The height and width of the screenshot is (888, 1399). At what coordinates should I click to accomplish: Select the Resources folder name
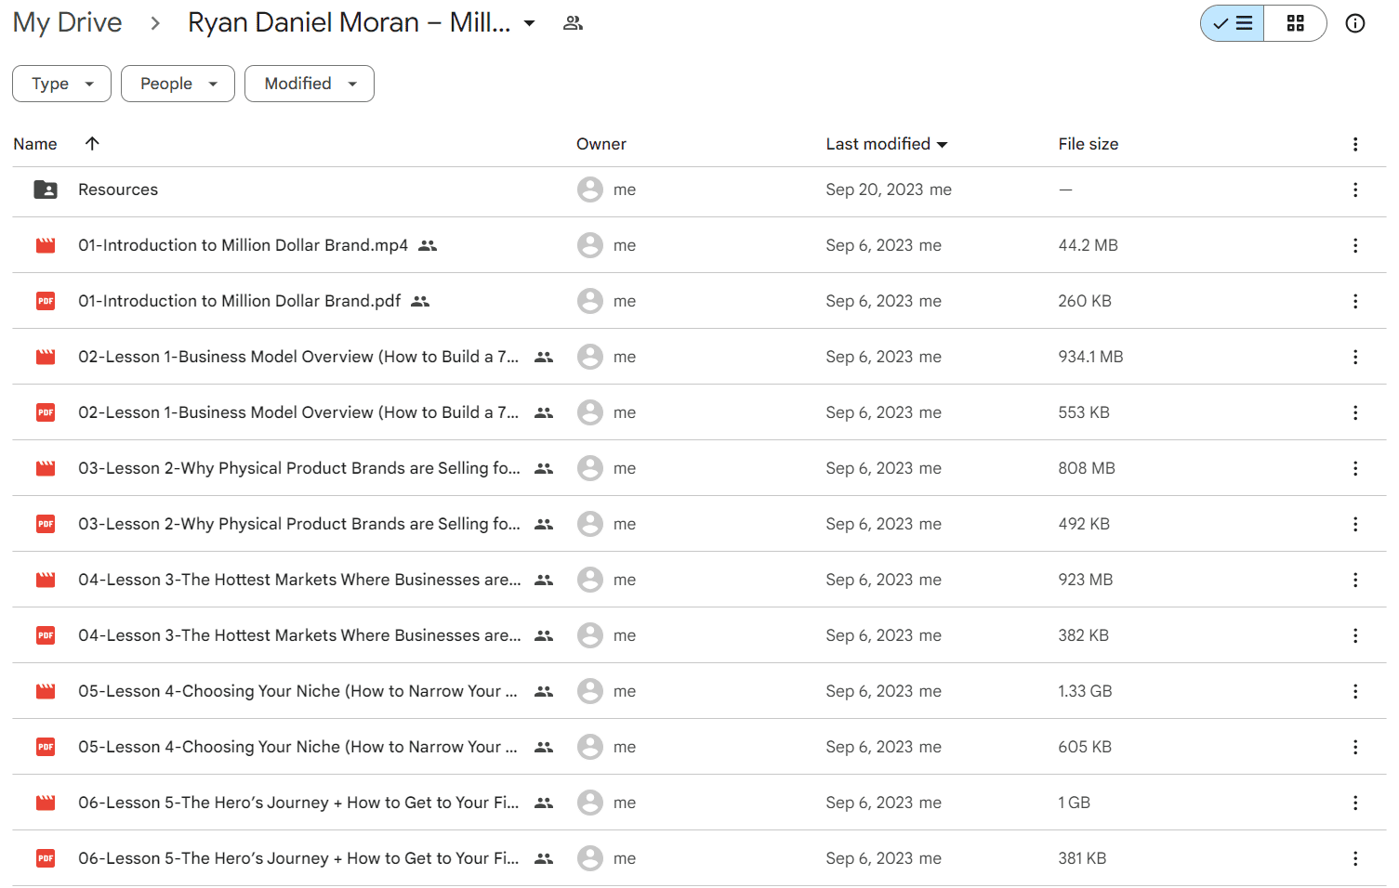118,189
